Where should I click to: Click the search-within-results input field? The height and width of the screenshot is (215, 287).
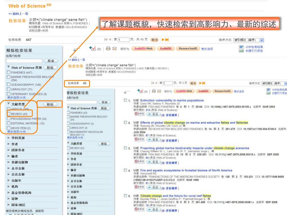pyautogui.click(x=24, y=61)
